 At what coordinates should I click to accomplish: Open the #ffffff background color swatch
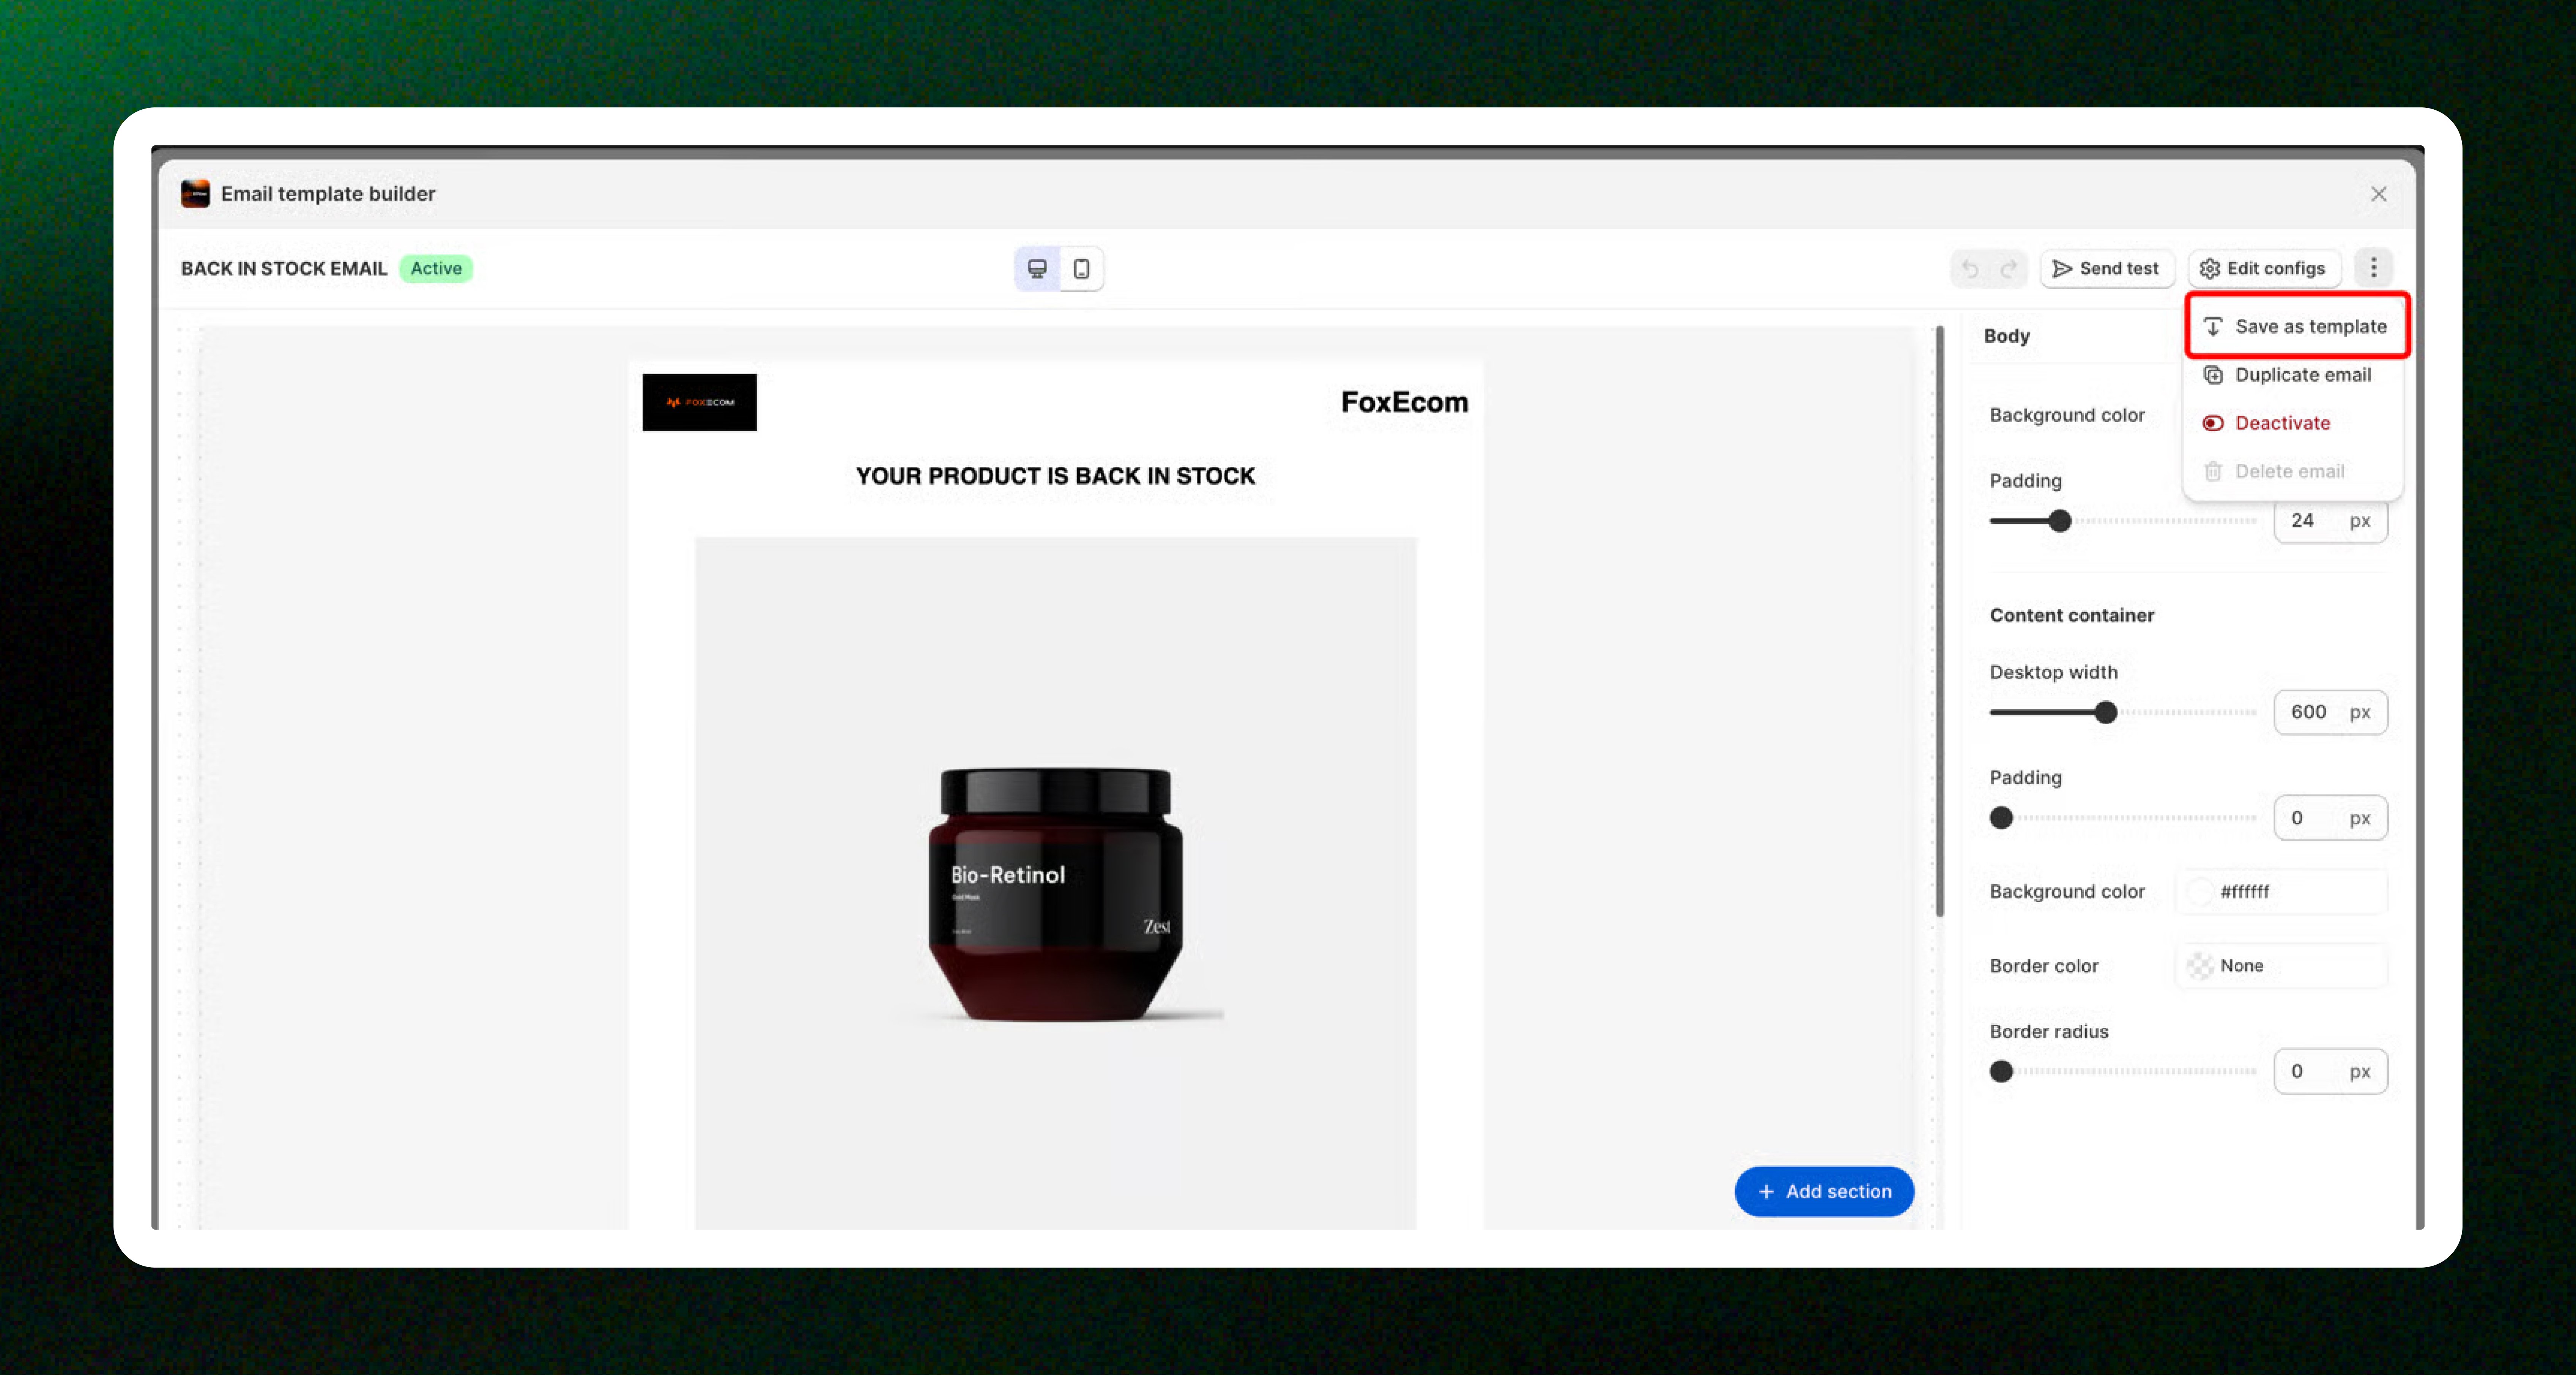(x=2199, y=891)
